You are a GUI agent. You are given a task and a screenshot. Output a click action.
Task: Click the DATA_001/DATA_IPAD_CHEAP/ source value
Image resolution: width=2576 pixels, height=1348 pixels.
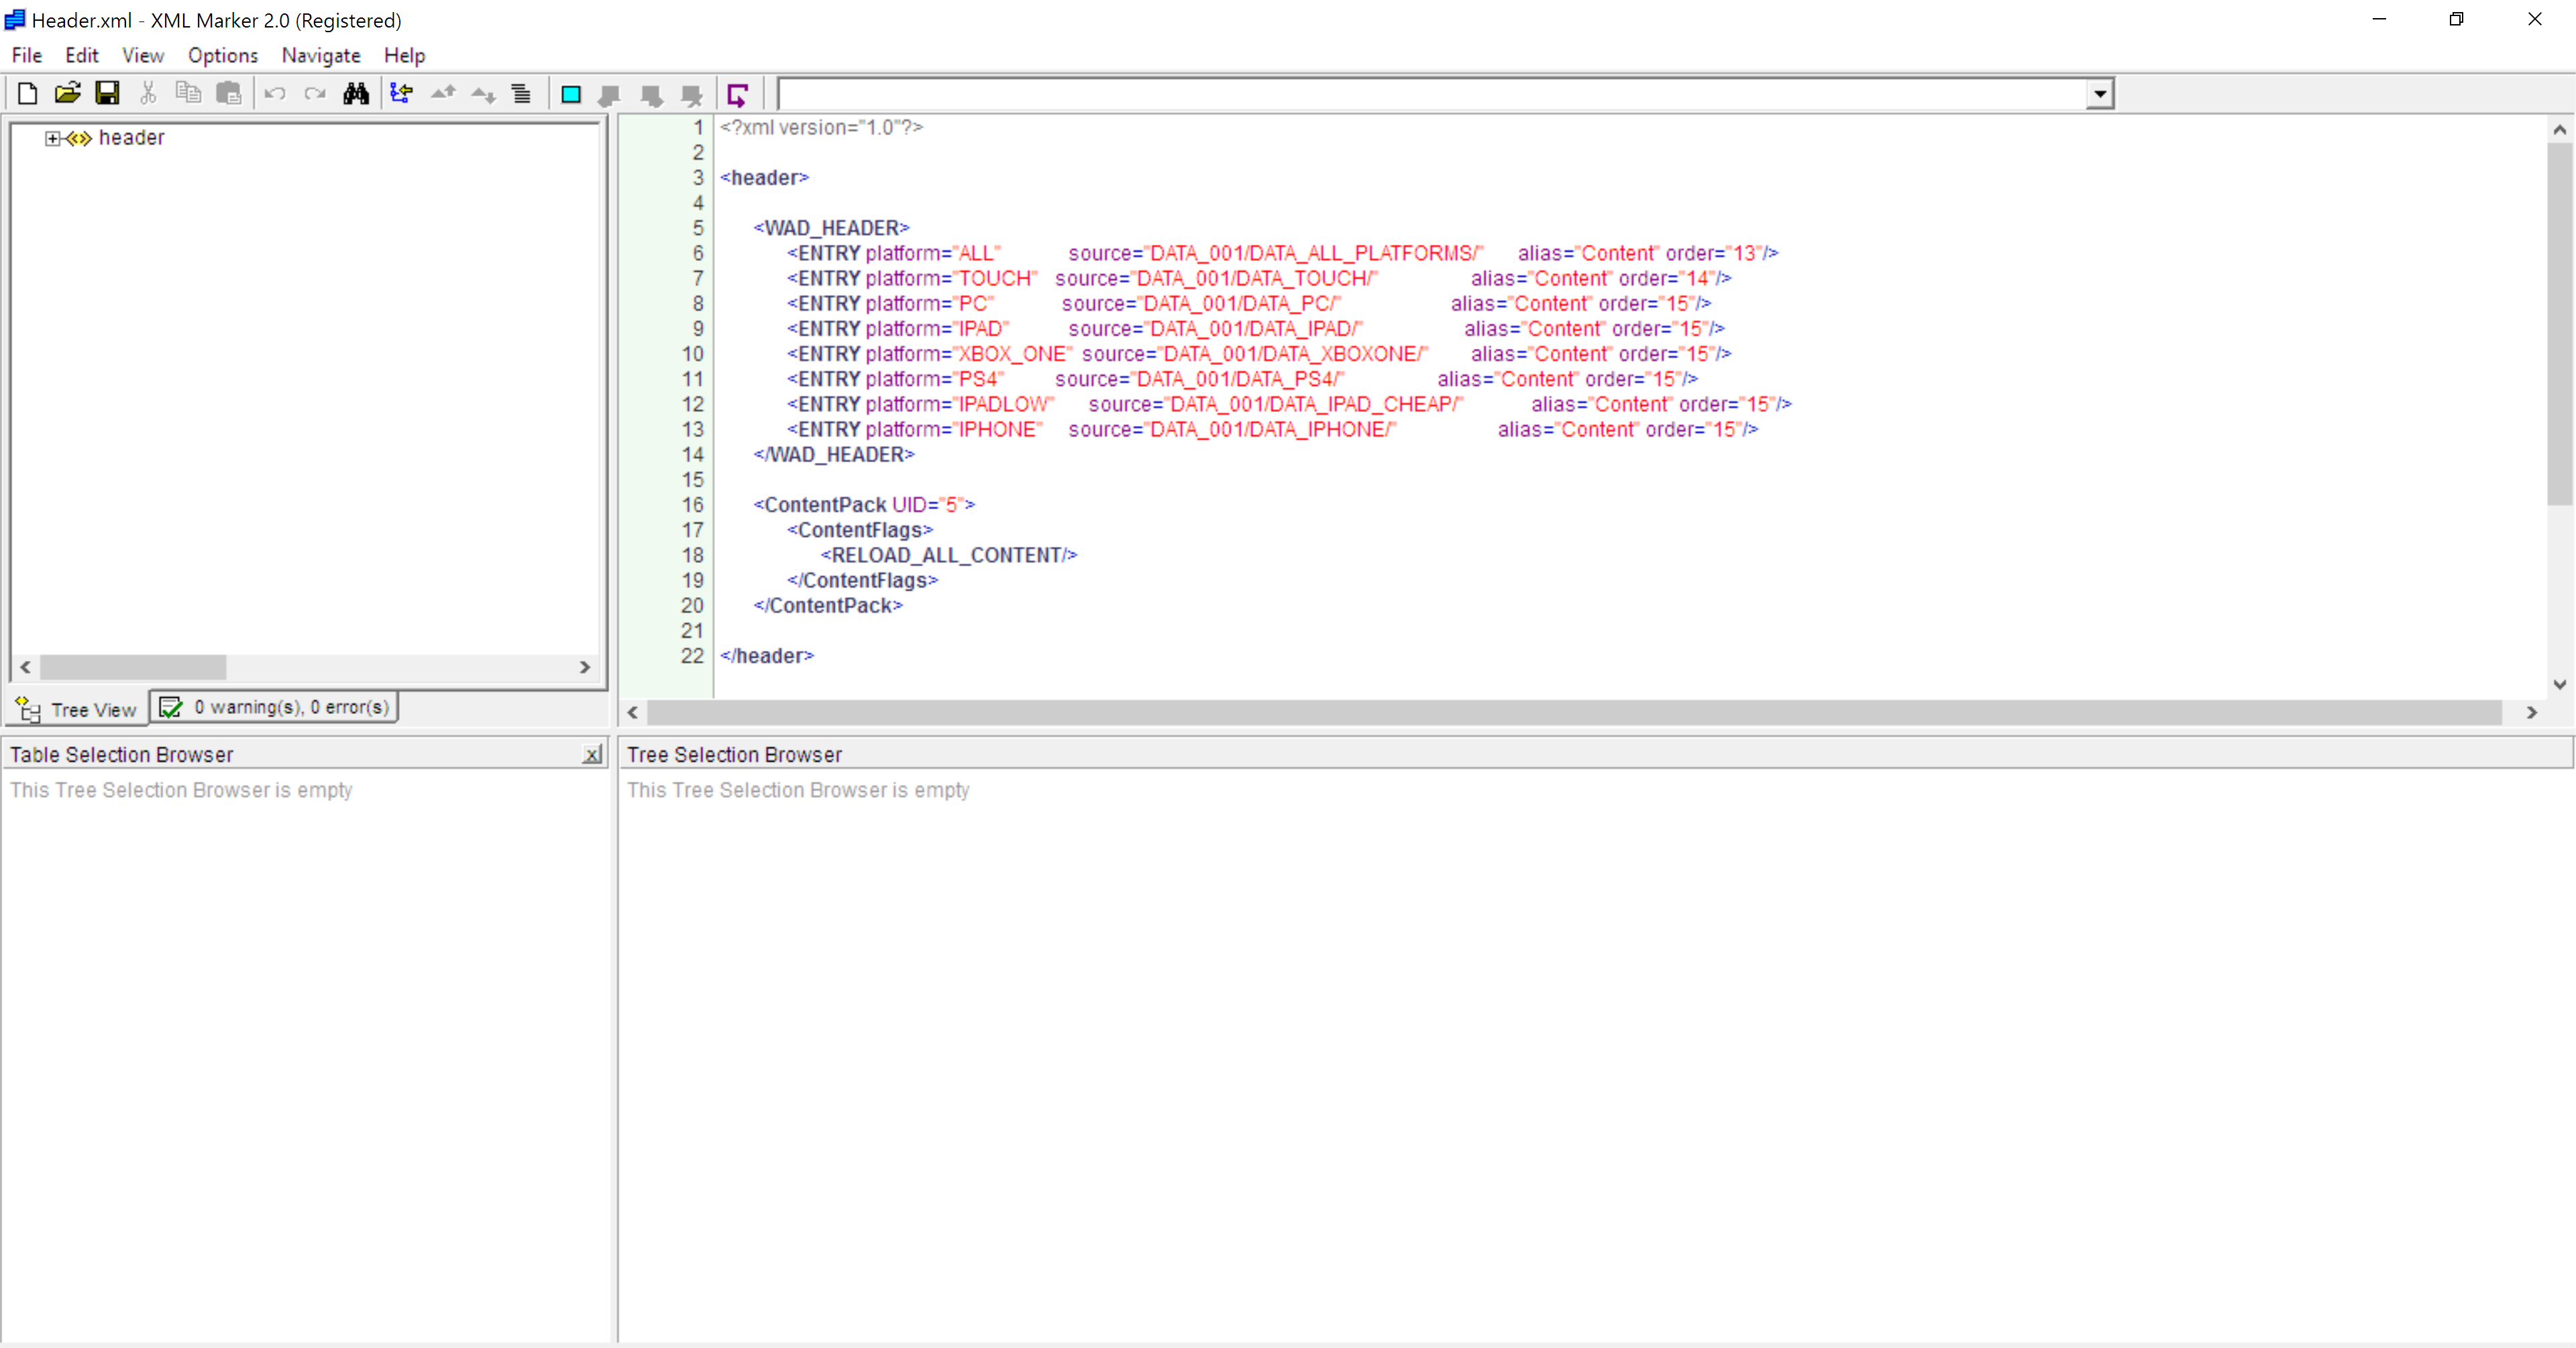pyautogui.click(x=1315, y=404)
